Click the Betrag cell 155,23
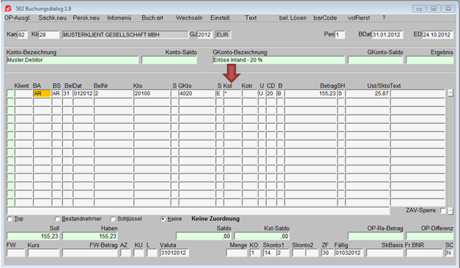The height and width of the screenshot is (268, 460). (311, 94)
